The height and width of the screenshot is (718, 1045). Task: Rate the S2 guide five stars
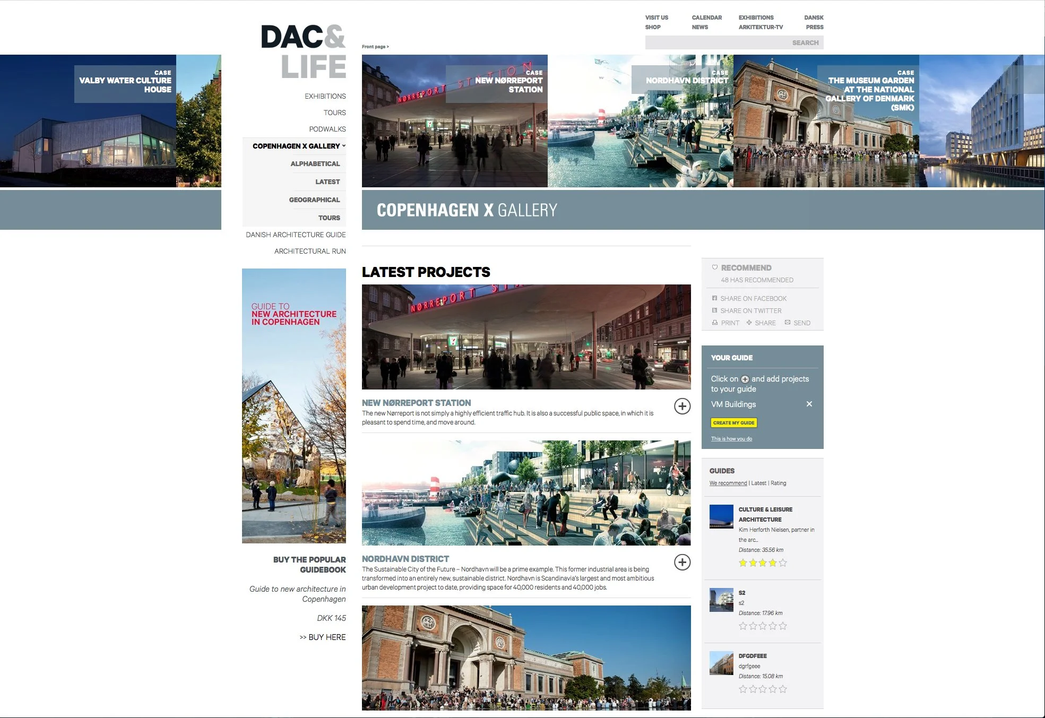tap(783, 626)
